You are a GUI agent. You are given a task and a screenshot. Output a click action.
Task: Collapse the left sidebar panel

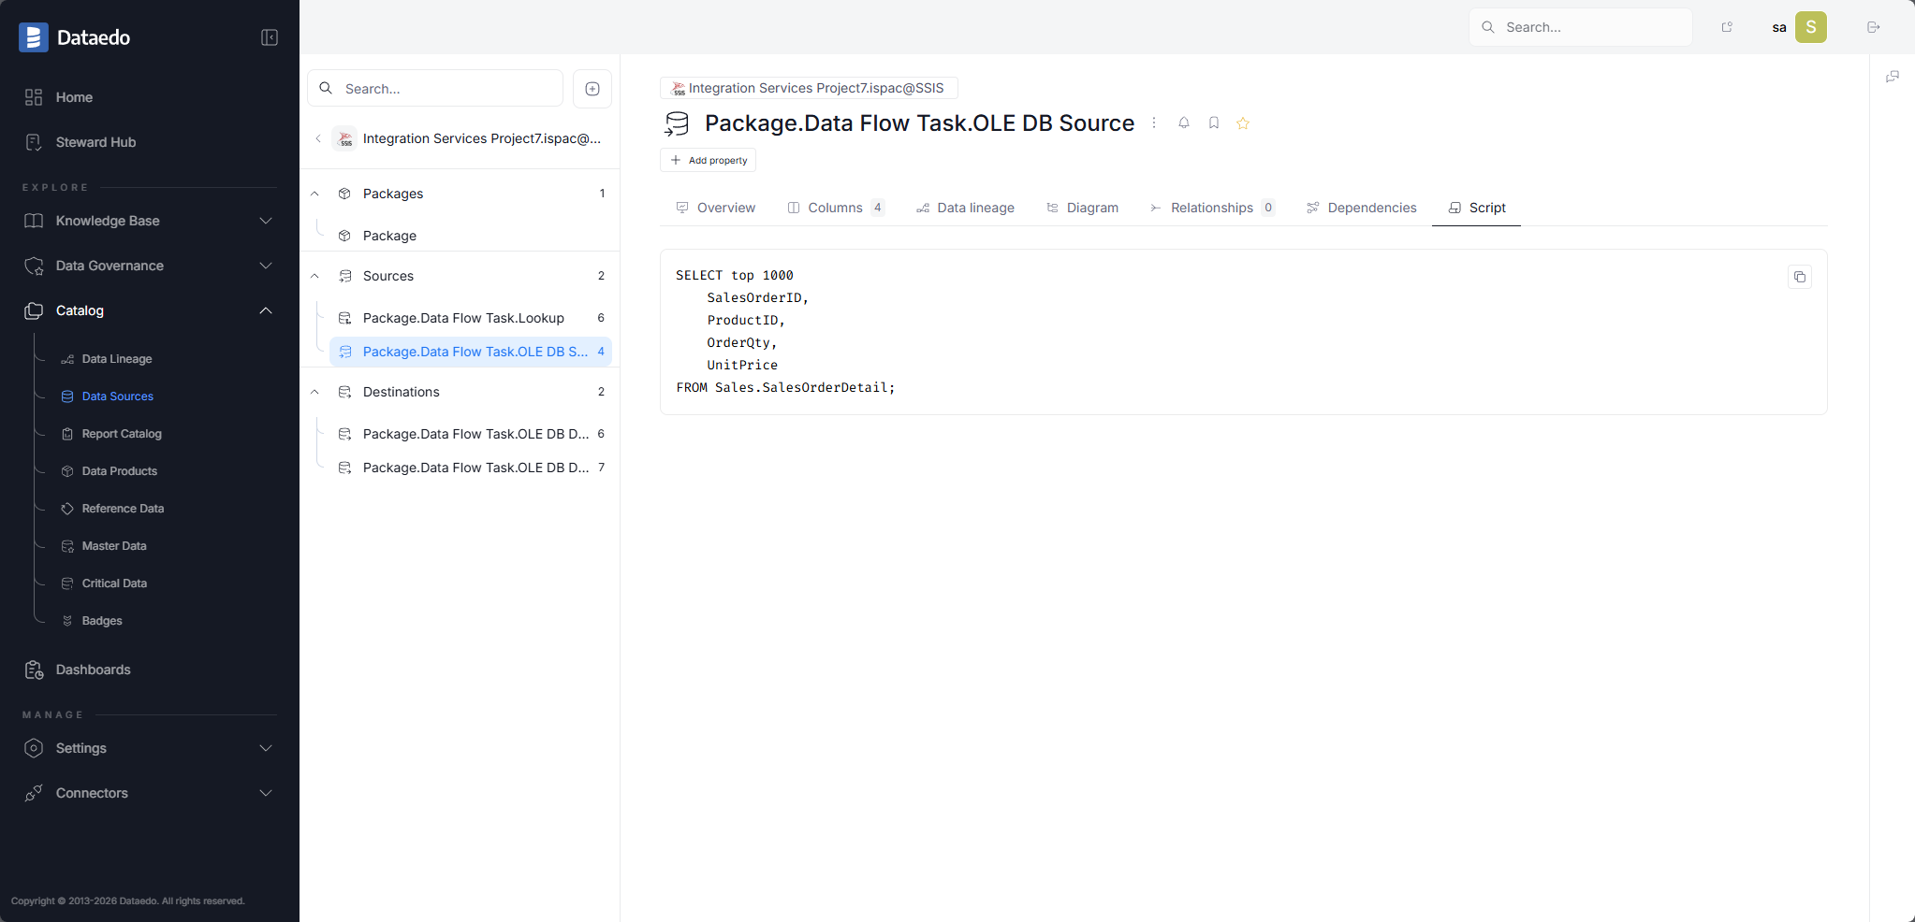[269, 37]
